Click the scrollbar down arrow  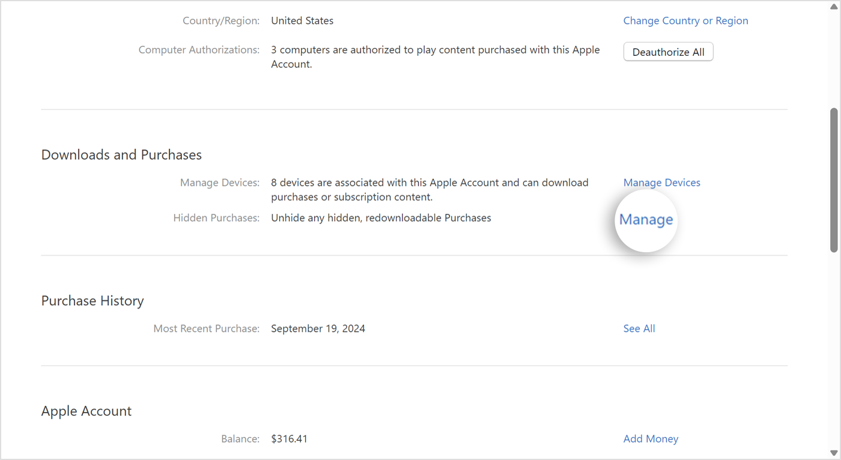[834, 453]
